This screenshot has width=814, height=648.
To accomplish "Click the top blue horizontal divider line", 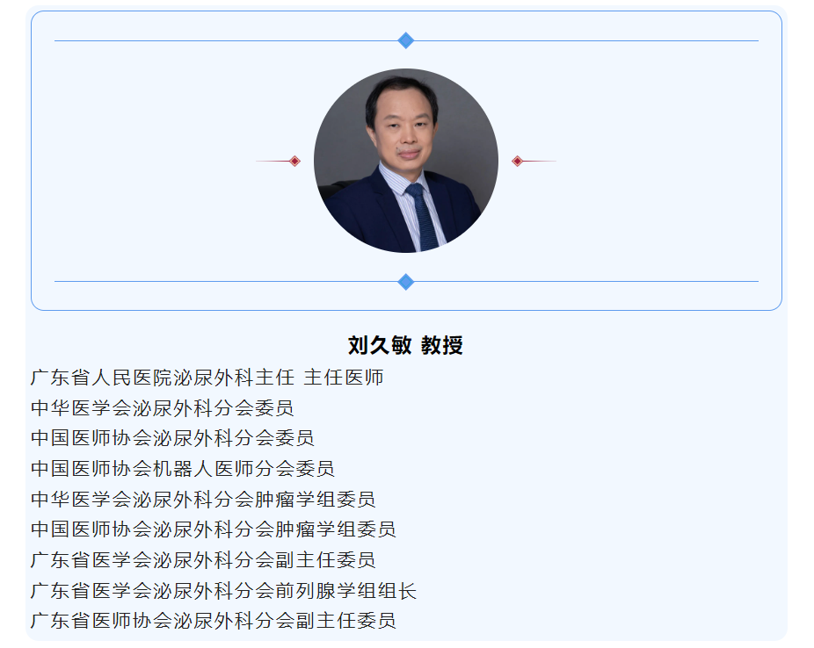I will pyautogui.click(x=220, y=40).
